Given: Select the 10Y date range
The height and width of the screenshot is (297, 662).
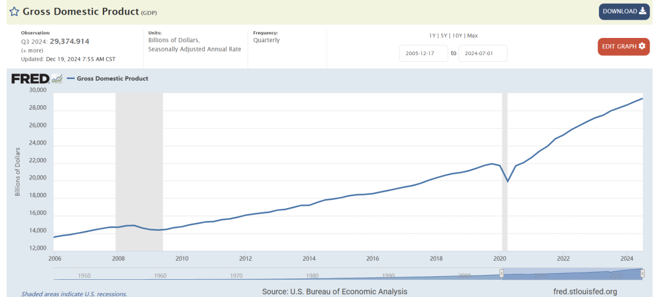Looking at the screenshot, I should click(x=459, y=36).
